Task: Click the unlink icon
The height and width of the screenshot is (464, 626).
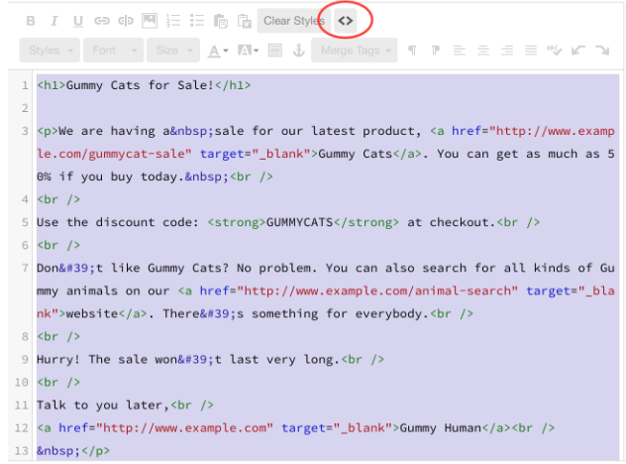Action: tap(126, 21)
